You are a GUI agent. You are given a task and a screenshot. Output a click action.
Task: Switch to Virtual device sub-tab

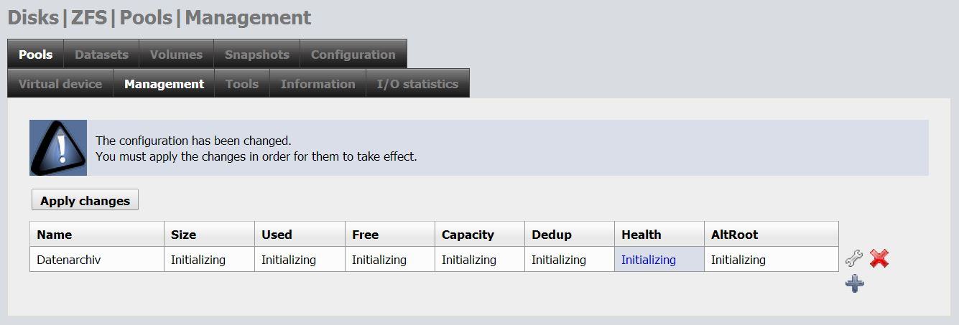(60, 84)
